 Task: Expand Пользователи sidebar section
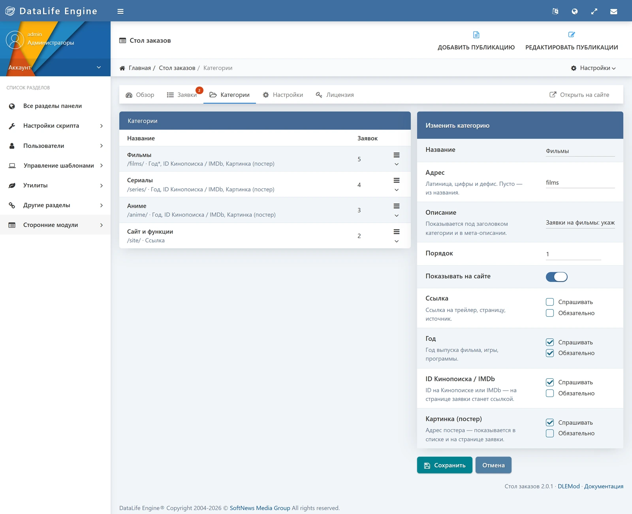(55, 146)
